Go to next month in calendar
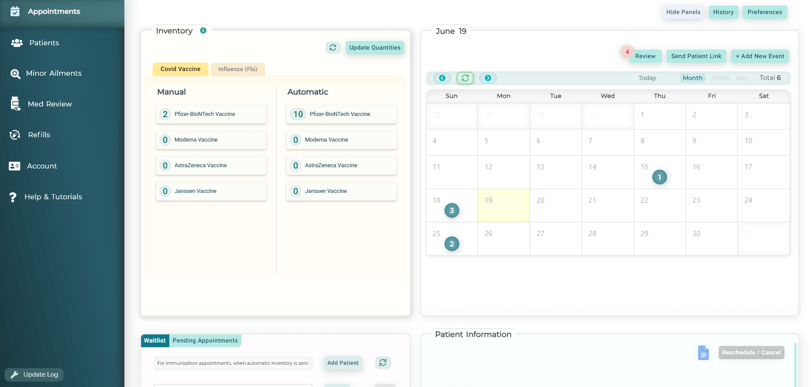 click(x=488, y=78)
